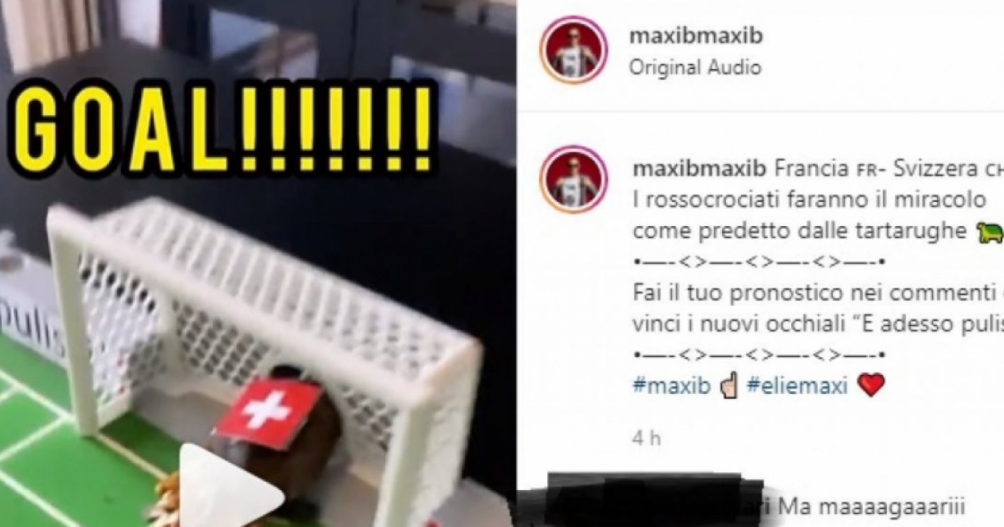Follow the #maxib hashtag
The width and height of the screenshot is (1004, 527).
(671, 385)
